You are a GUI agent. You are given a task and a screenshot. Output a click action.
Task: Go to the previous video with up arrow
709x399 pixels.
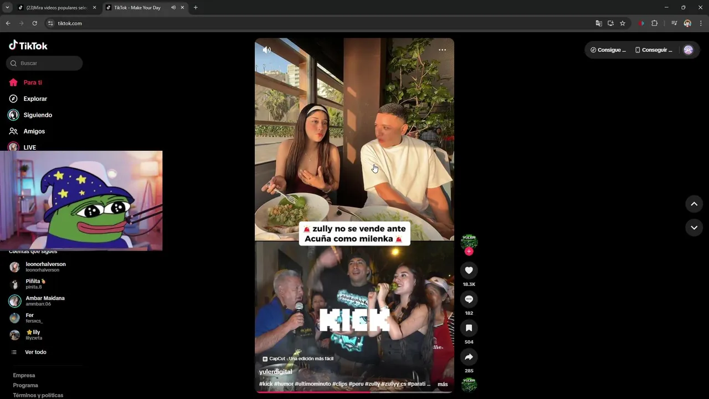coord(694,204)
